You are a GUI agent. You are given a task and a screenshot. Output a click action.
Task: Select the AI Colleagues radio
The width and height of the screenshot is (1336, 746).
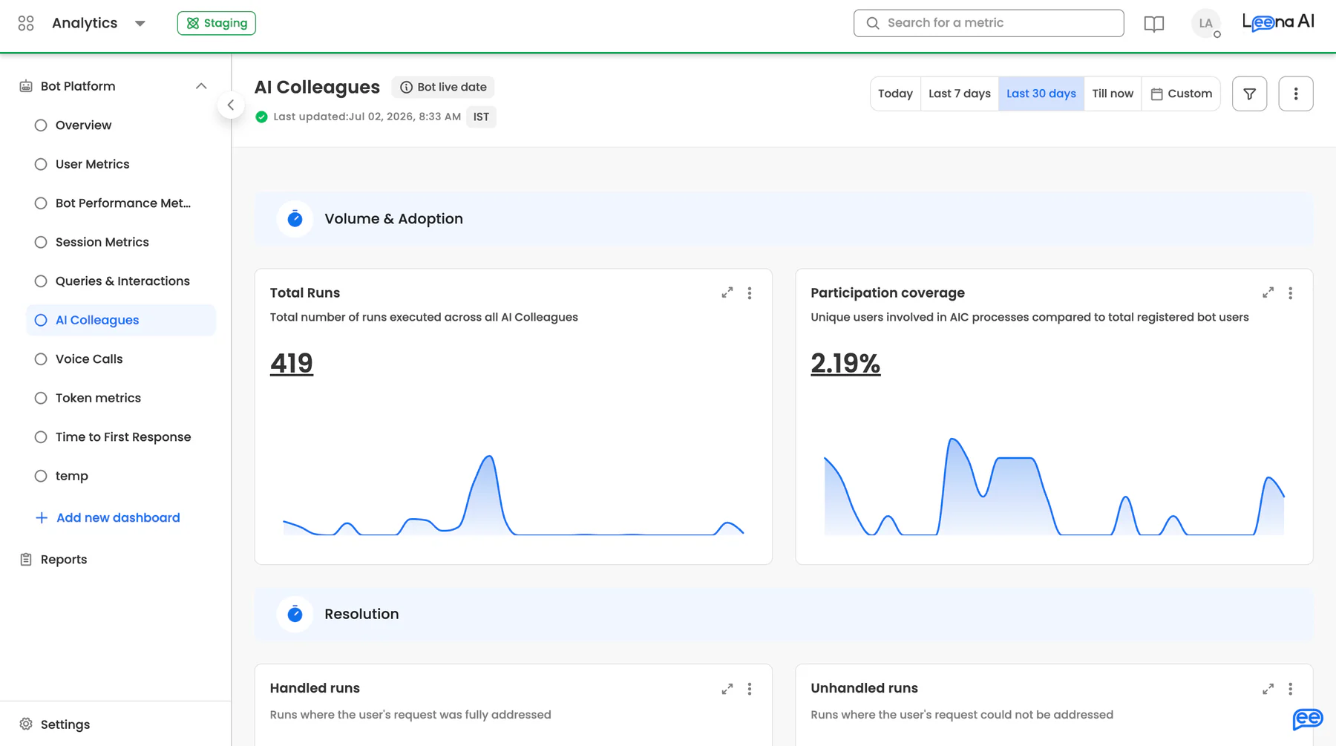(41, 320)
